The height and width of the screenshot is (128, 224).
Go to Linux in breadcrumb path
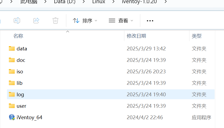(99, 2)
